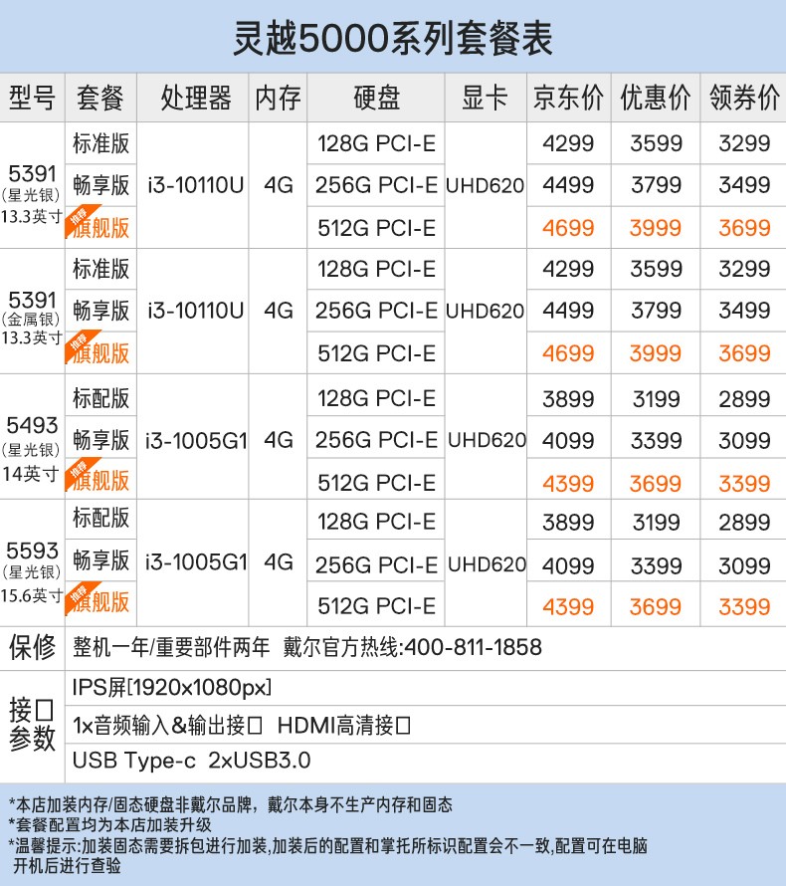Viewport: 786px width, 886px height.
Task: Select the 内存 column header
Action: pos(278,98)
